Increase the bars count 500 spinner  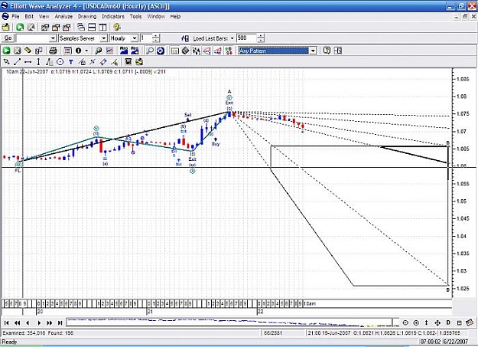(261, 36)
